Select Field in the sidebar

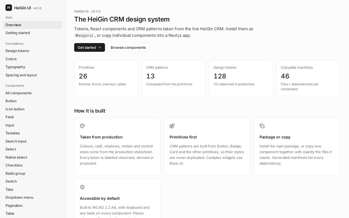32,117
